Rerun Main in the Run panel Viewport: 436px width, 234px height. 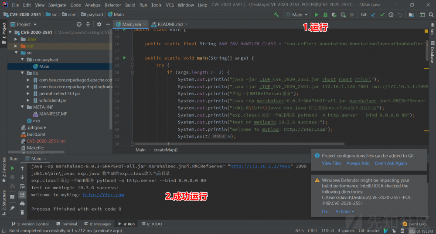(12, 168)
